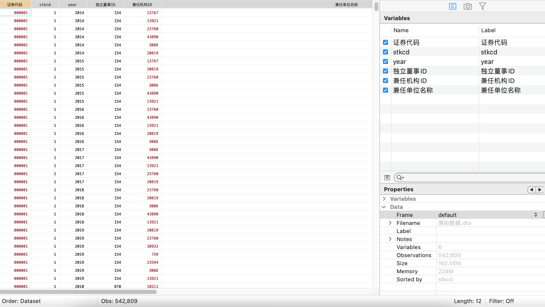This screenshot has width=545, height=307.
Task: Uncheck the year variable checkbox
Action: pos(385,61)
